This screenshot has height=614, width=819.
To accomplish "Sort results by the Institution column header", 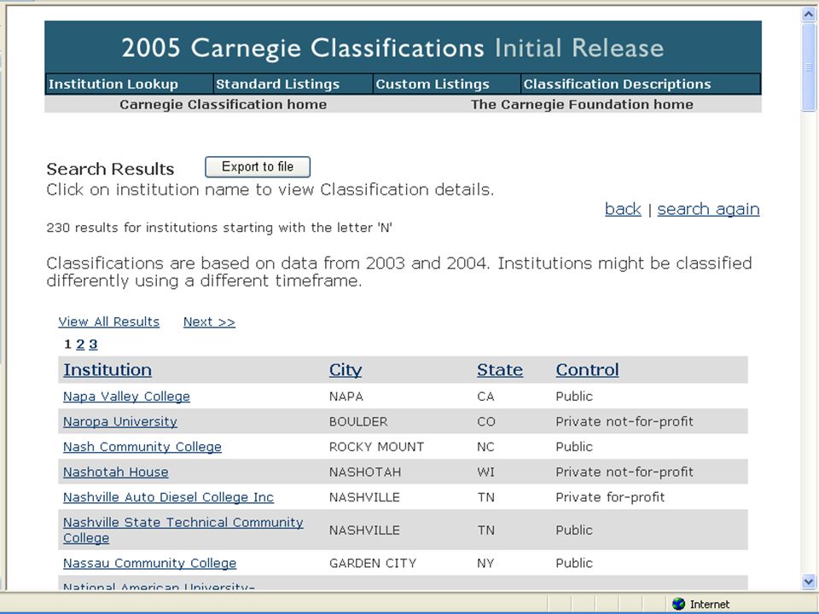I will 107,369.
